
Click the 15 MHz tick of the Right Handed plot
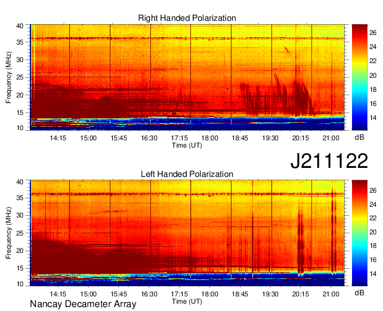tap(20, 113)
